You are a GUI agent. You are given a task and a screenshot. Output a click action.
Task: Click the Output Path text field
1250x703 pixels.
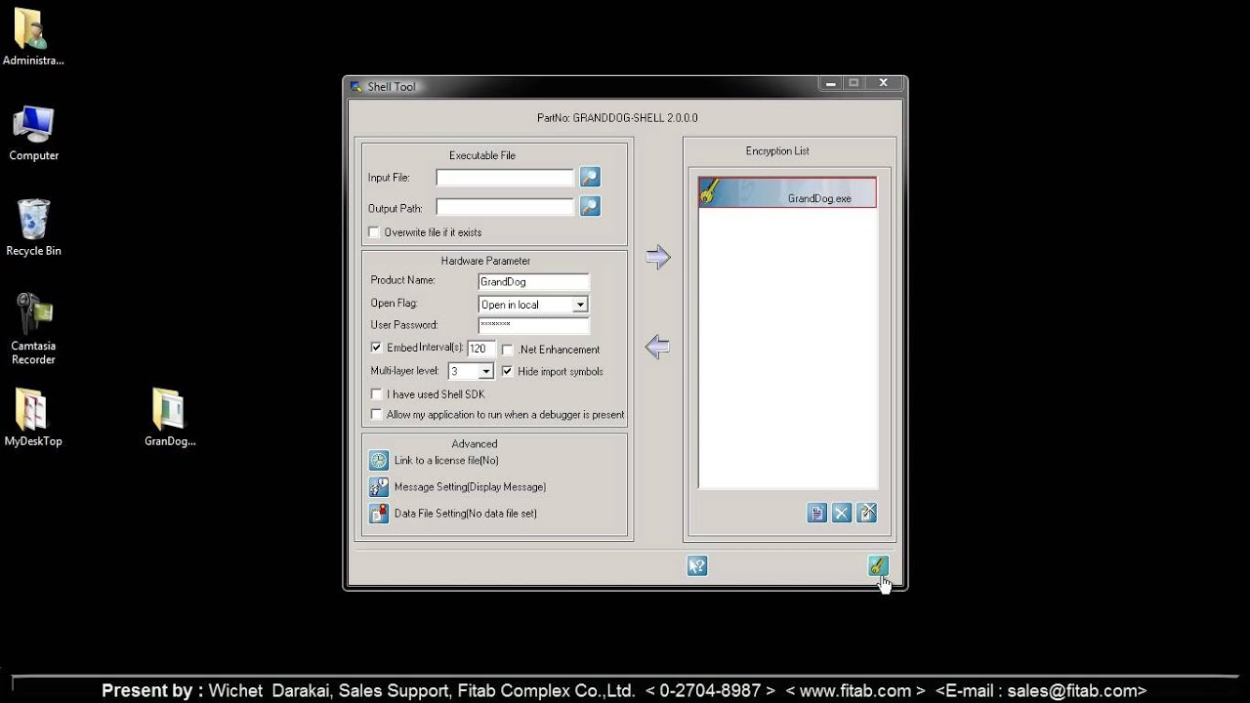505,207
